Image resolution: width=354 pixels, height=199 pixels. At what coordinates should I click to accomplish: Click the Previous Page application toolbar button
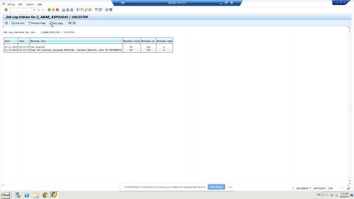[37, 23]
